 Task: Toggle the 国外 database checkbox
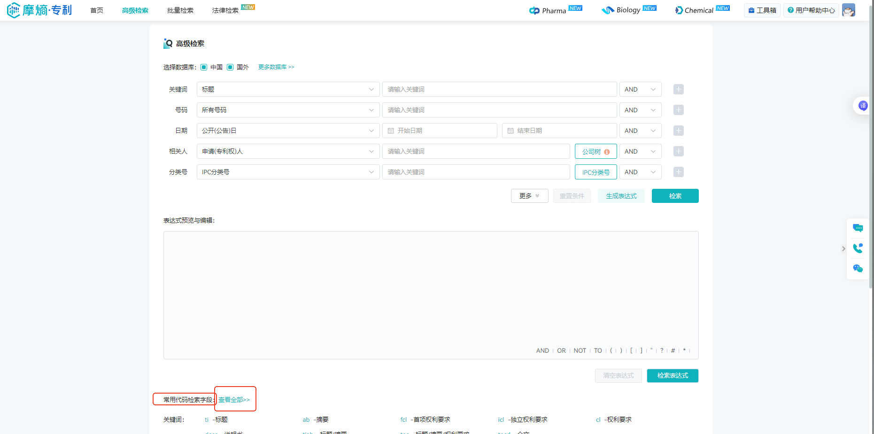[x=230, y=67]
